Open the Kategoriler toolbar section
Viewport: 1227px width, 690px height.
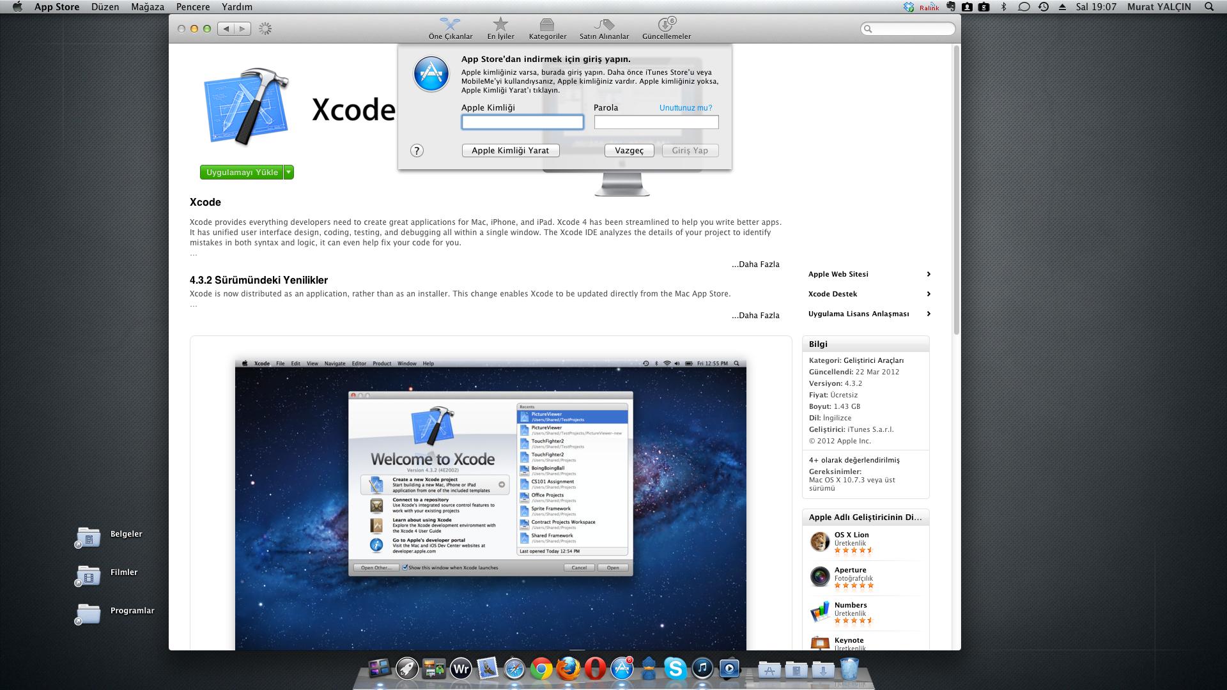click(547, 28)
